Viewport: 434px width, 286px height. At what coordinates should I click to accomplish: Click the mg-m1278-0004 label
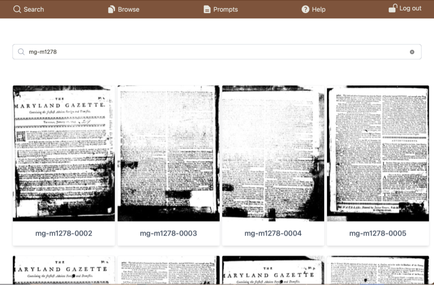point(272,233)
